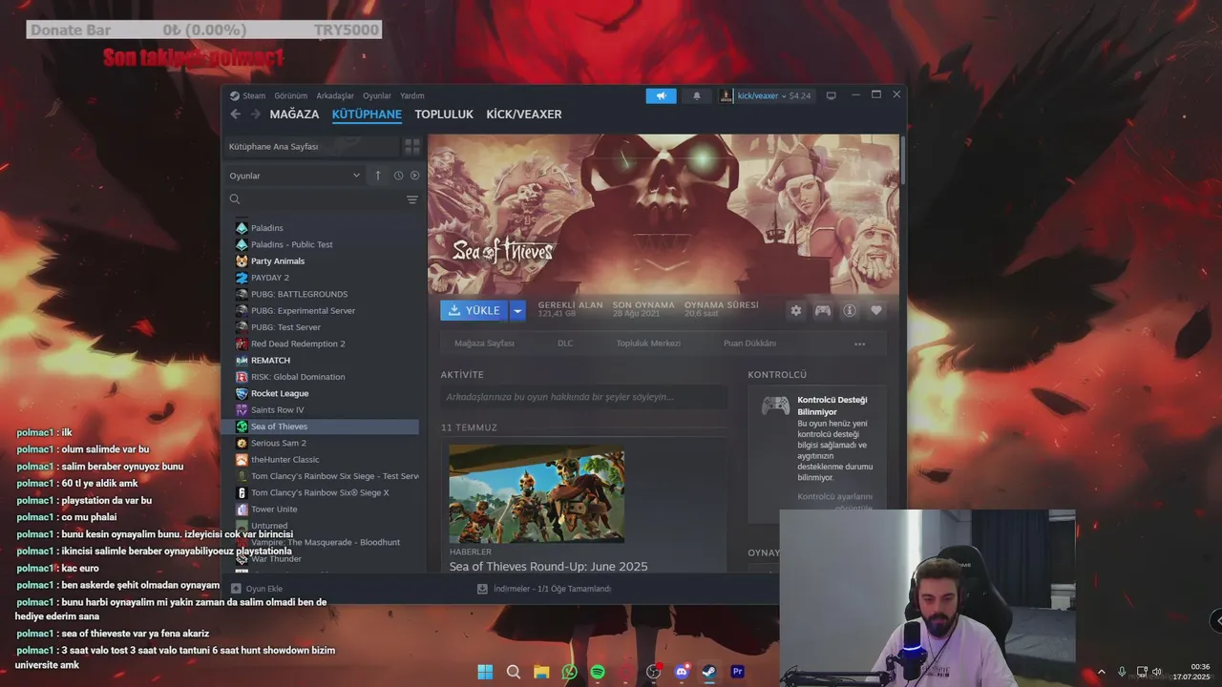Switch to the MAĞAZA tab
The height and width of the screenshot is (687, 1222).
click(x=294, y=114)
